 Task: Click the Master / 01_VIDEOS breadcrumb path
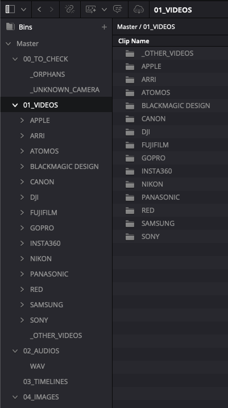[x=146, y=27]
